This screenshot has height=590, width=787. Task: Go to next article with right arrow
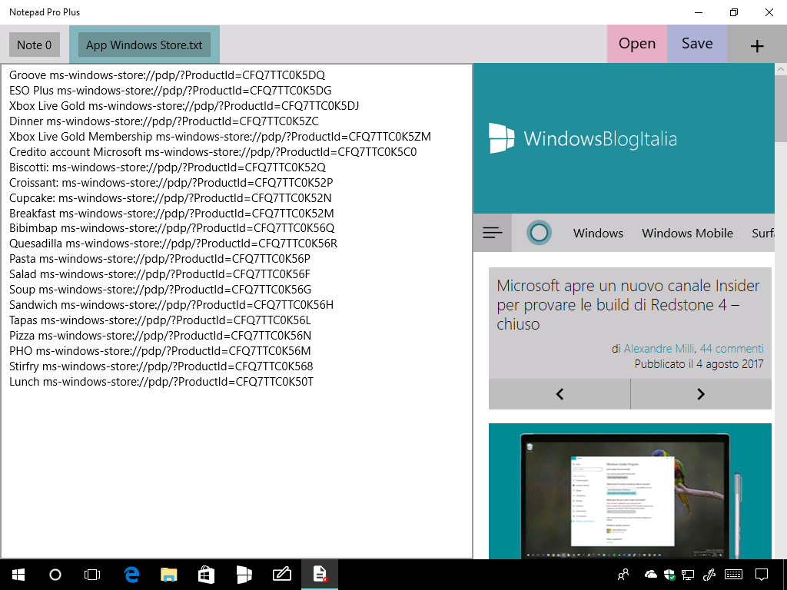click(x=701, y=394)
